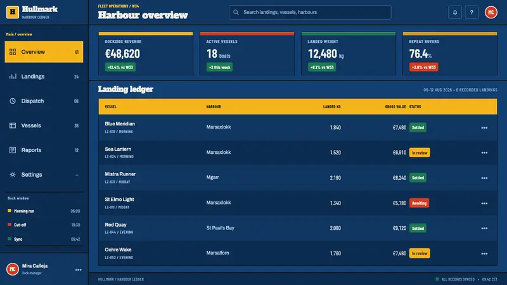Click the Dockside Revenue card
507x285 pixels.
[x=146, y=54]
